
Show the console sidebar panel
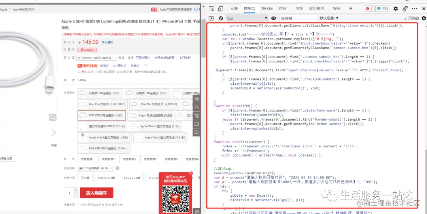click(x=211, y=18)
